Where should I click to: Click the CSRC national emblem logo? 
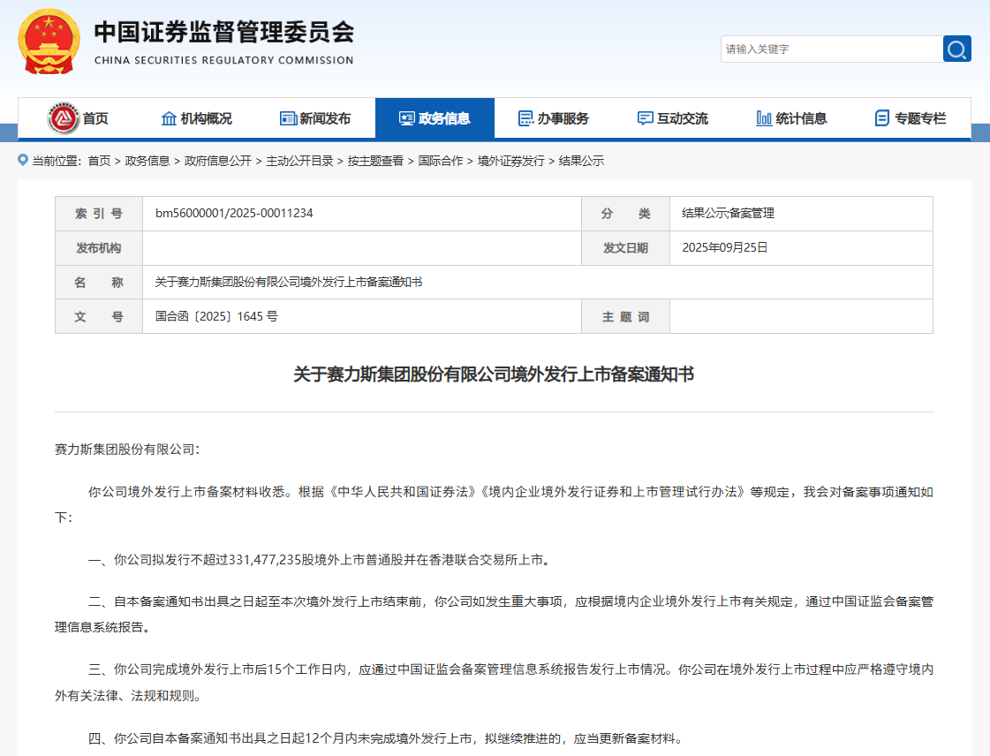[x=49, y=40]
